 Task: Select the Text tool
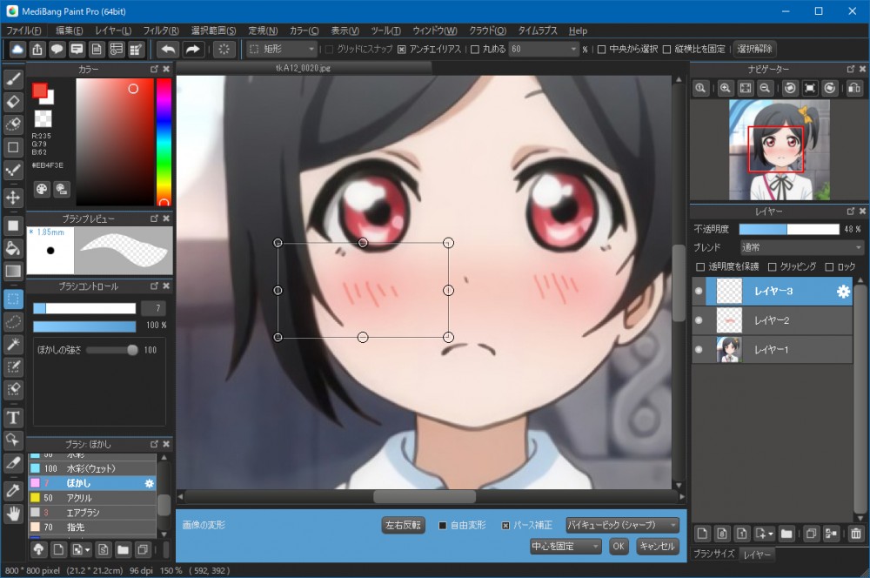pos(13,417)
